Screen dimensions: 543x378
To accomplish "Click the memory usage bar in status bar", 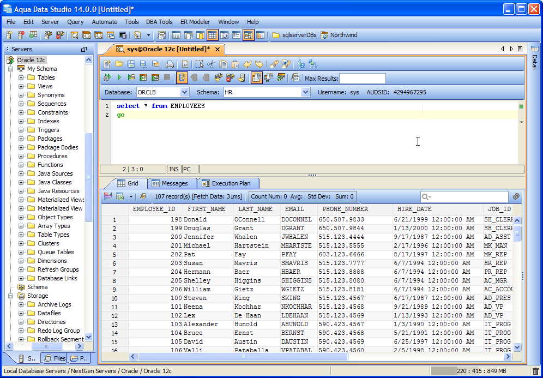I will click(x=479, y=371).
